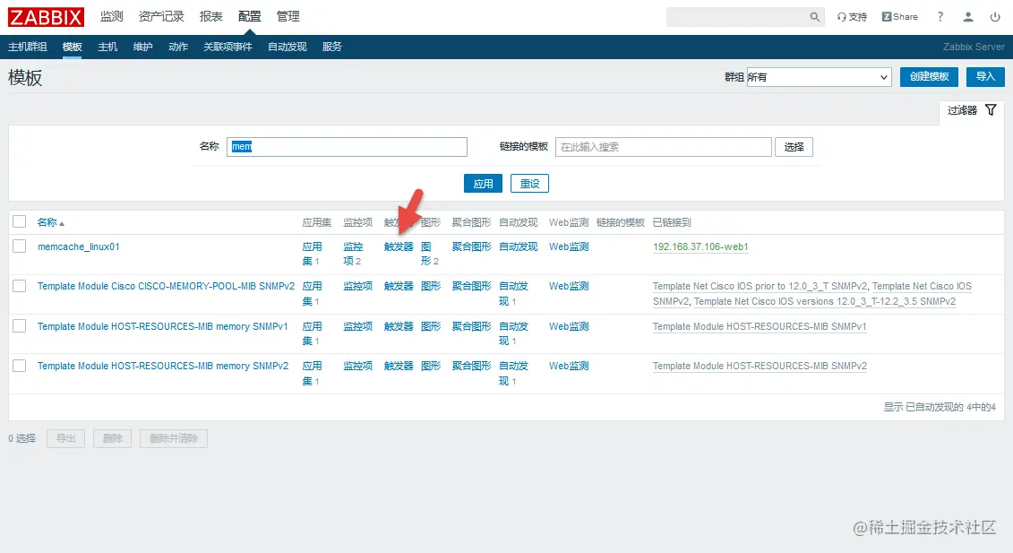1013x553 pixels.
Task: Open 触发器 for memcache_linux01
Action: (x=399, y=246)
